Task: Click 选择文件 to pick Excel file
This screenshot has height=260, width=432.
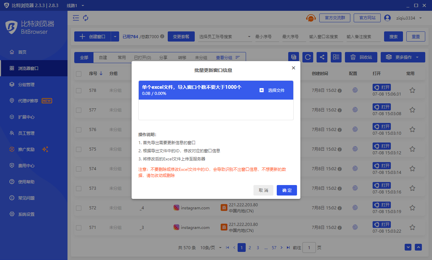Action: pos(272,90)
